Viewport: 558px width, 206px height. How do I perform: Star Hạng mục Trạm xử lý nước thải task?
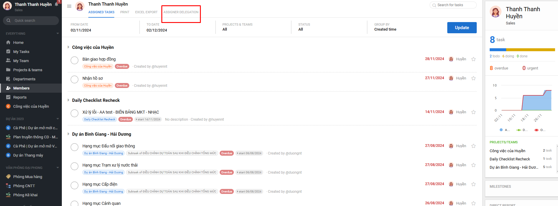[473, 165]
